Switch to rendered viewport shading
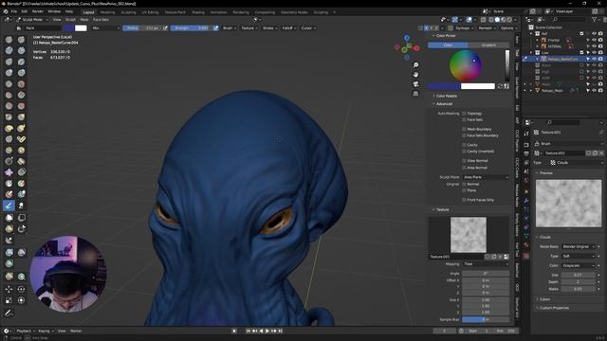This screenshot has width=607, height=341. pos(509,19)
